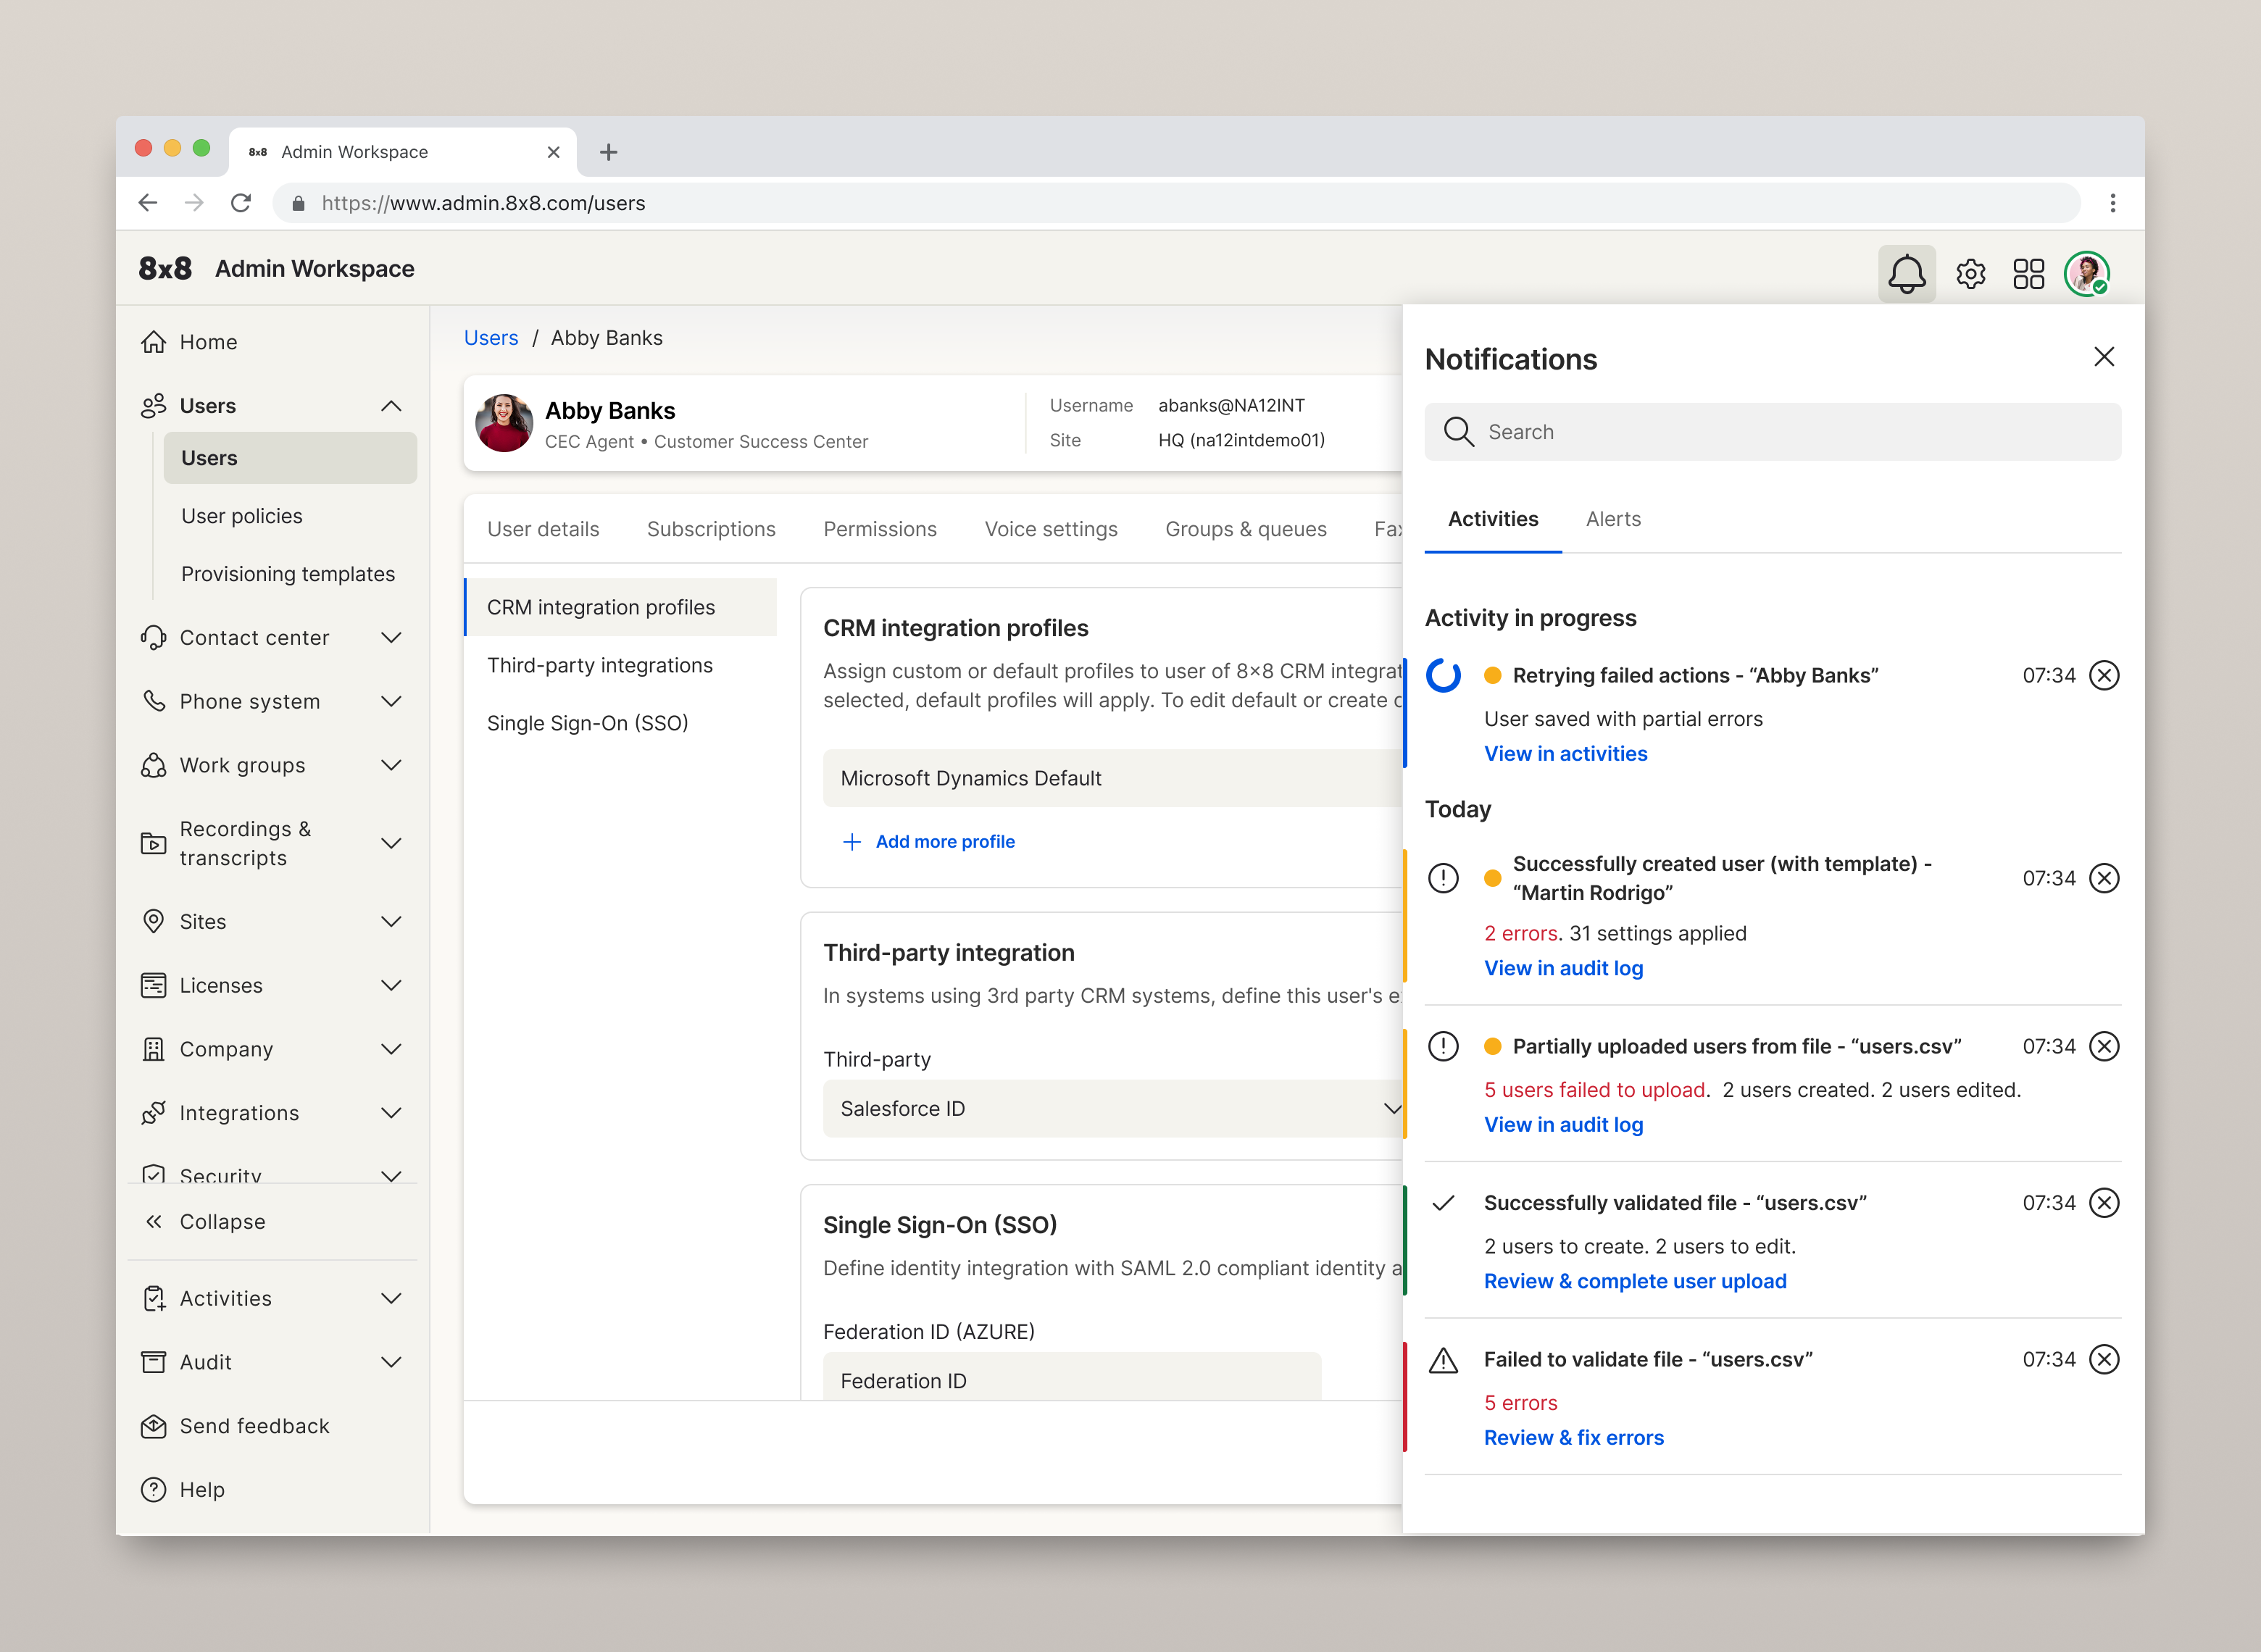Expand the Phone system section
2261x1652 pixels.
click(391, 702)
